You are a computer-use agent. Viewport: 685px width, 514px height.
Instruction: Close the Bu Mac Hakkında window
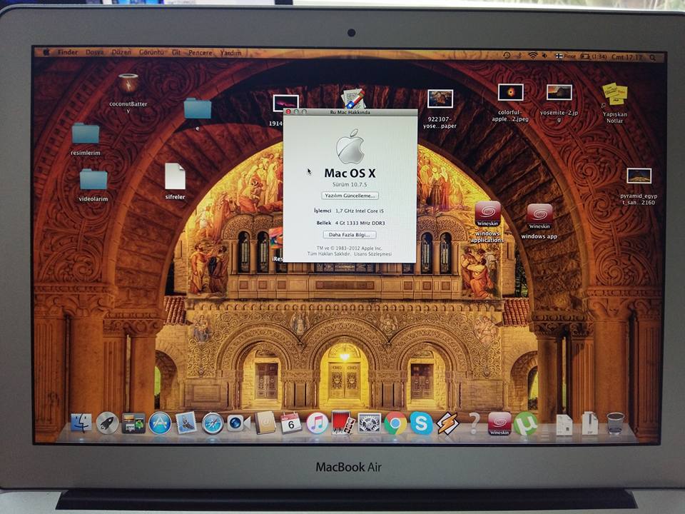click(288, 112)
